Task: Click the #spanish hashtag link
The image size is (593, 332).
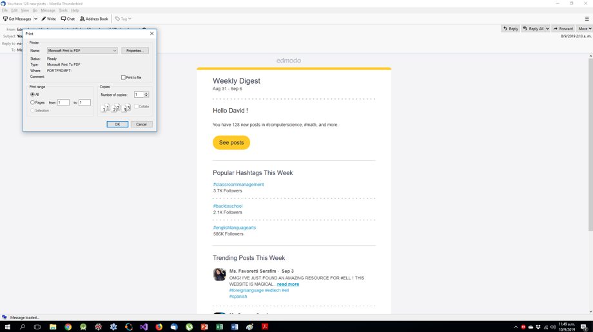Action: pos(238,297)
